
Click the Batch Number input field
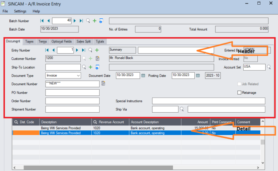pos(62,21)
